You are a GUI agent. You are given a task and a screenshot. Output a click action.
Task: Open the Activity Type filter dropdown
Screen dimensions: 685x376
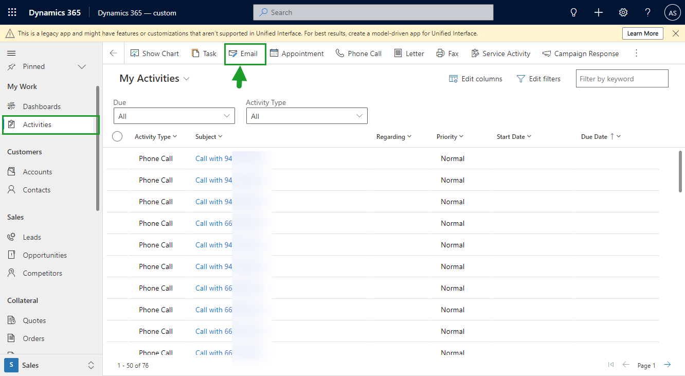(x=307, y=116)
